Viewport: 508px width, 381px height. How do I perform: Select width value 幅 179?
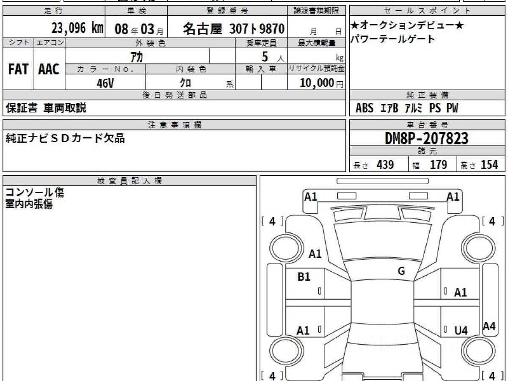click(430, 165)
